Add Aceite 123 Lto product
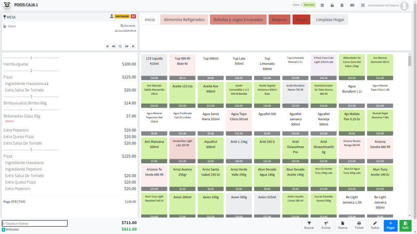This screenshot has height=234, width=417. [182, 95]
